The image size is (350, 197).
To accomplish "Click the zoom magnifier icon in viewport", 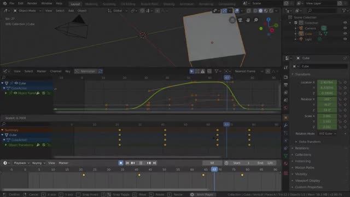I will (256, 20).
